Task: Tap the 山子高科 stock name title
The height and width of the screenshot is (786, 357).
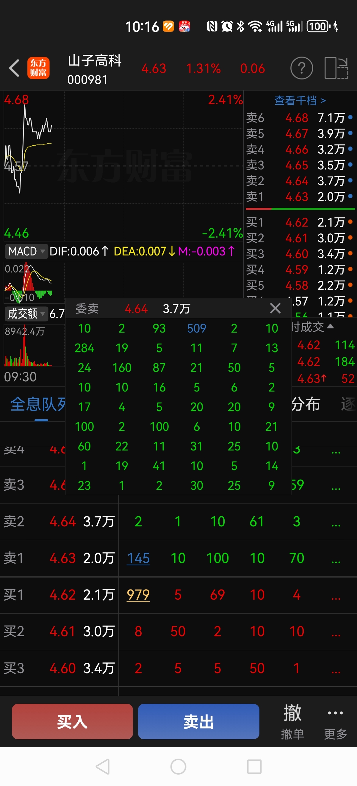Action: tap(95, 60)
